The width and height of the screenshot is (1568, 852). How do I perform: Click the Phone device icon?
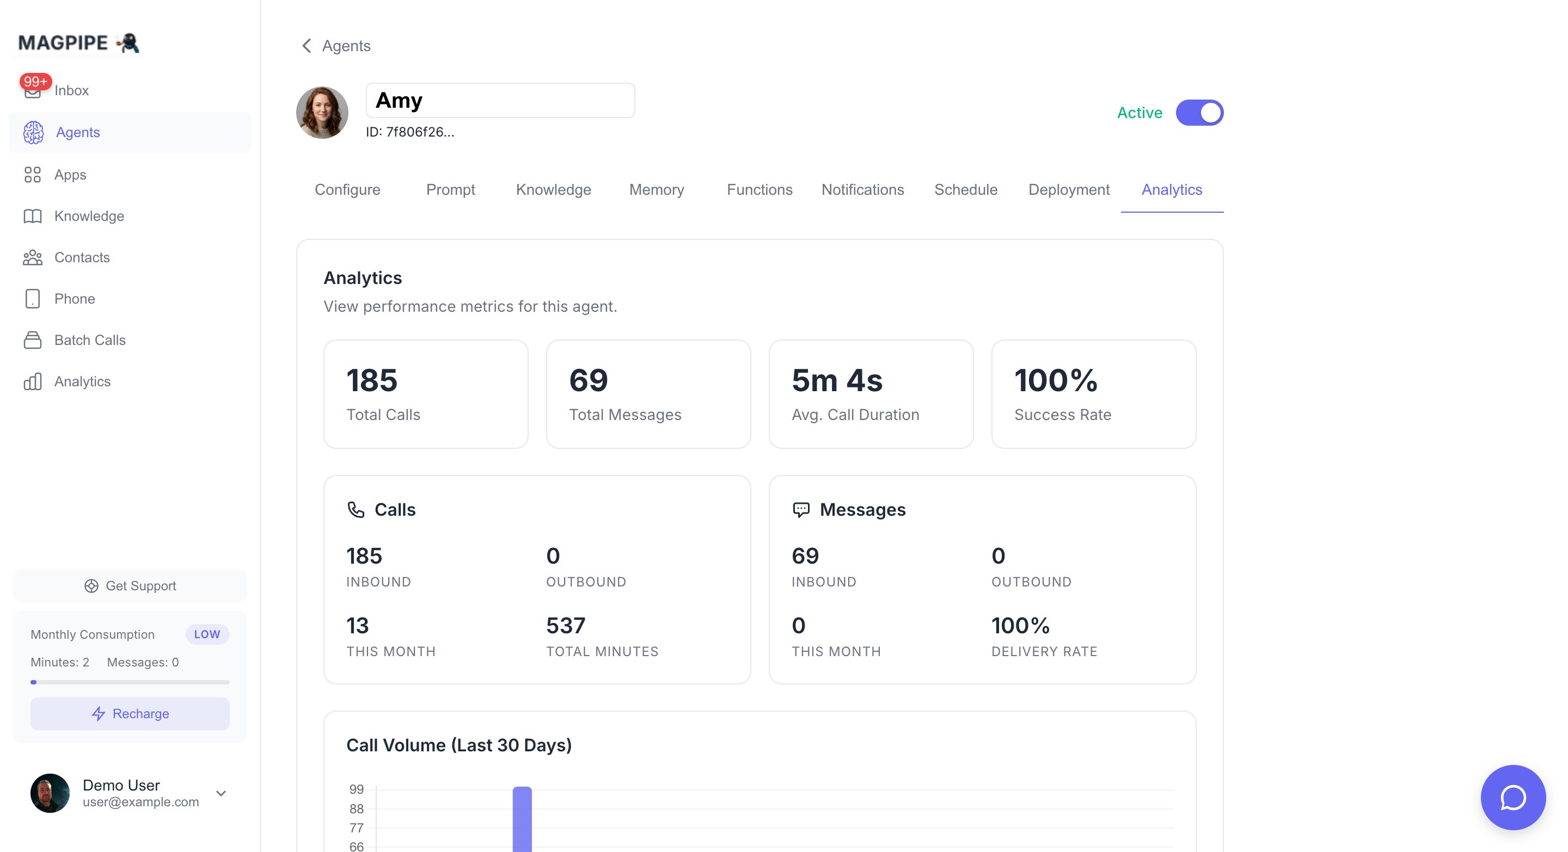33,299
